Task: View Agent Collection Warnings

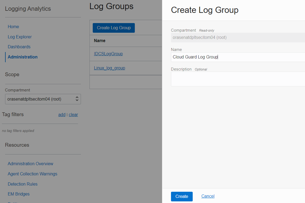Action: 32,174
